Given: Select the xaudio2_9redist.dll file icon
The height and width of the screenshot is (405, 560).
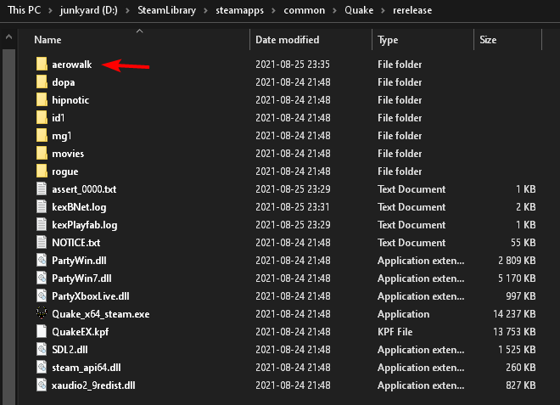Looking at the screenshot, I should [42, 385].
